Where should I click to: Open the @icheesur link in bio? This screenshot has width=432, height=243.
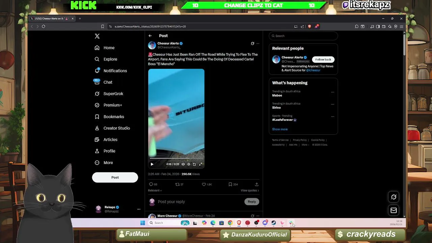[x=314, y=70]
